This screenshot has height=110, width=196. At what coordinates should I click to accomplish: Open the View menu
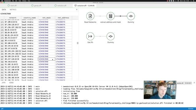point(20,1)
